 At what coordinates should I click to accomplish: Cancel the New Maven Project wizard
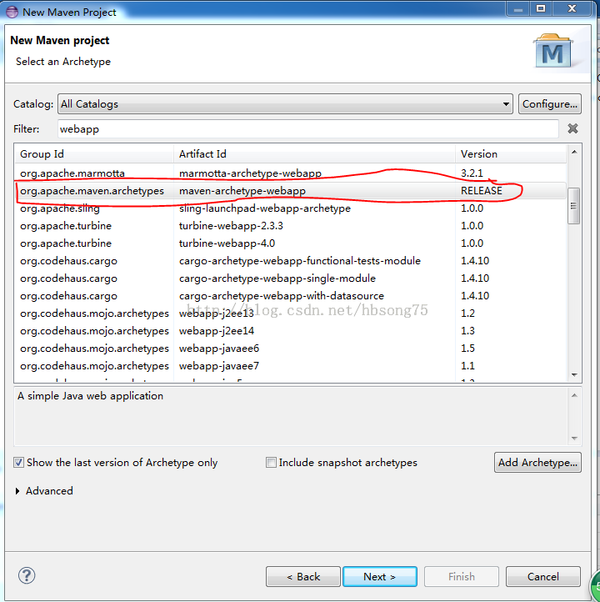[x=543, y=576]
